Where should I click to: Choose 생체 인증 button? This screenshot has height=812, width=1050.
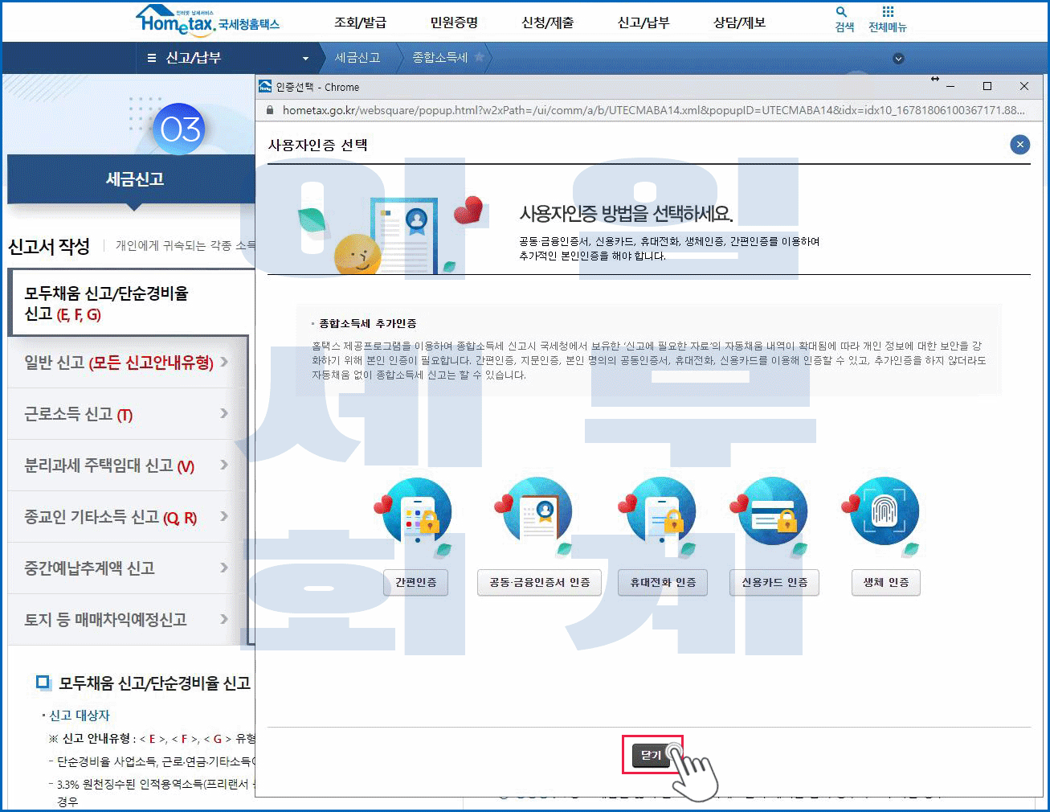coord(886,582)
